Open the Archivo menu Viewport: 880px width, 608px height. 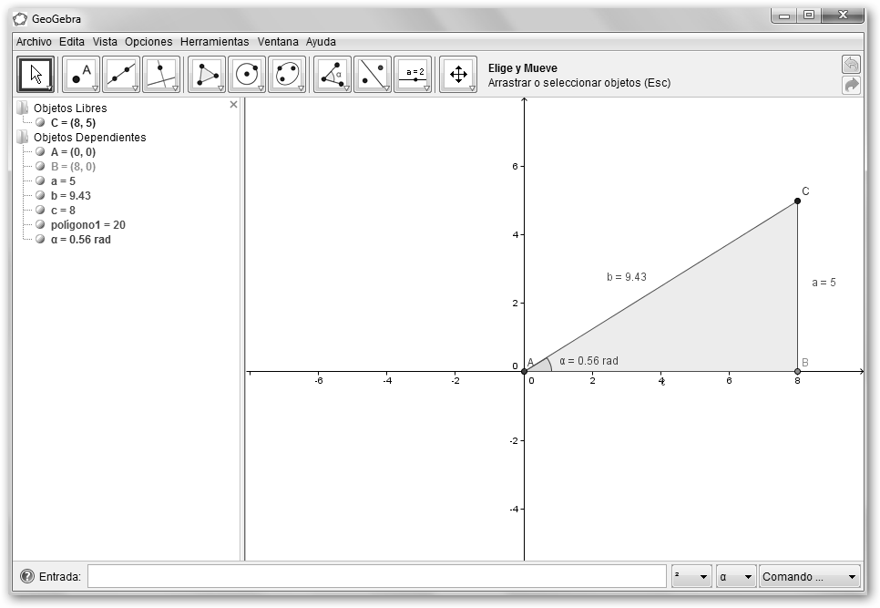point(34,42)
